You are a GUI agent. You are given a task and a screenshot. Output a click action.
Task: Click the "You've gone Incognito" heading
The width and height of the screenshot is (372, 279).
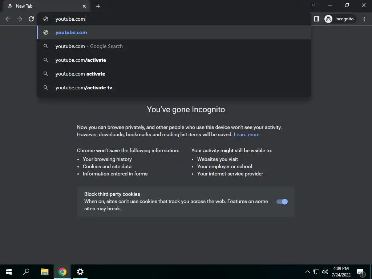point(186,110)
